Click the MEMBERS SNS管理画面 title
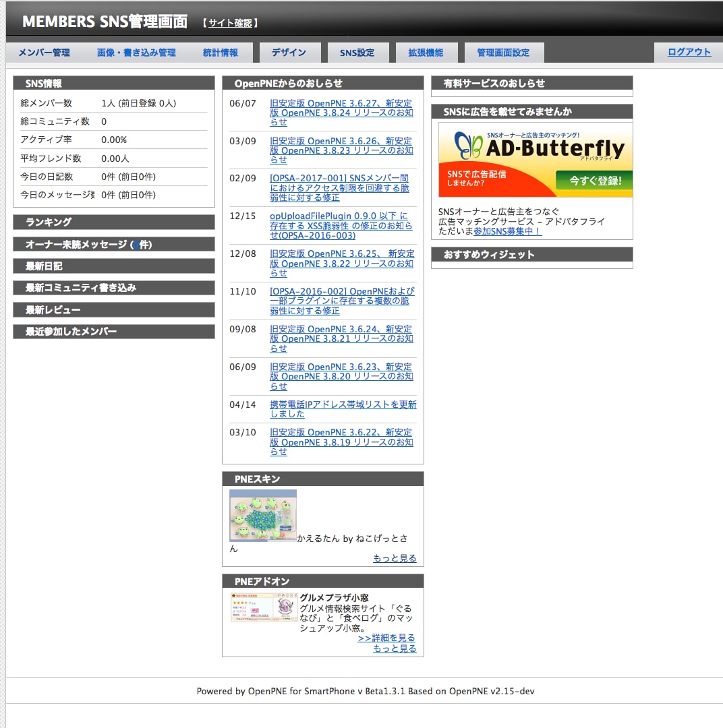This screenshot has height=728, width=723. coord(105,22)
